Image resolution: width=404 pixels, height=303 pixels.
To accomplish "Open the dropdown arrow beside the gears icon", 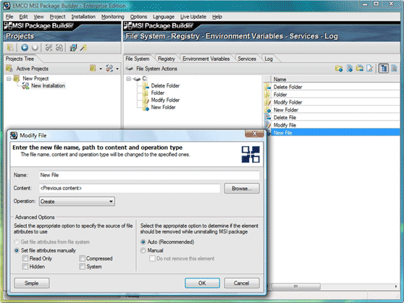I will (117, 69).
